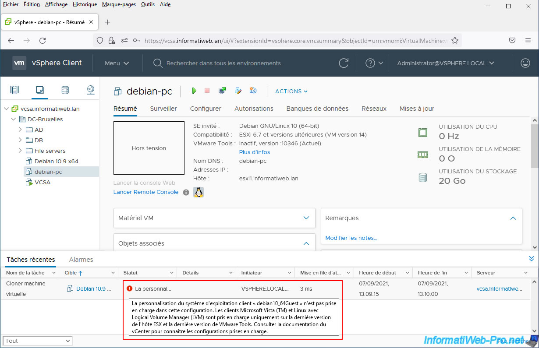Expand the DB folder

click(x=20, y=140)
